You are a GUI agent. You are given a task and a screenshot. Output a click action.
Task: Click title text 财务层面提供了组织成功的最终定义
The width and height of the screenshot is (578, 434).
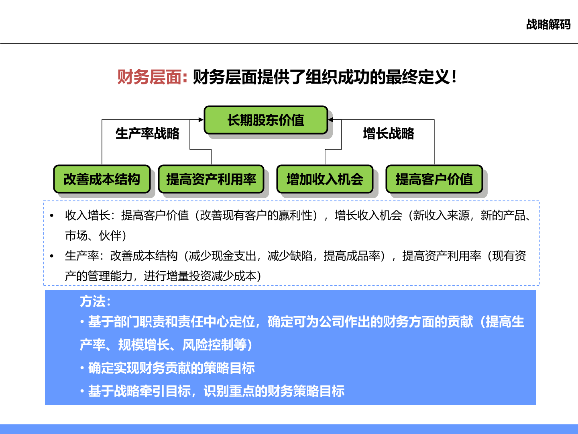(x=325, y=77)
